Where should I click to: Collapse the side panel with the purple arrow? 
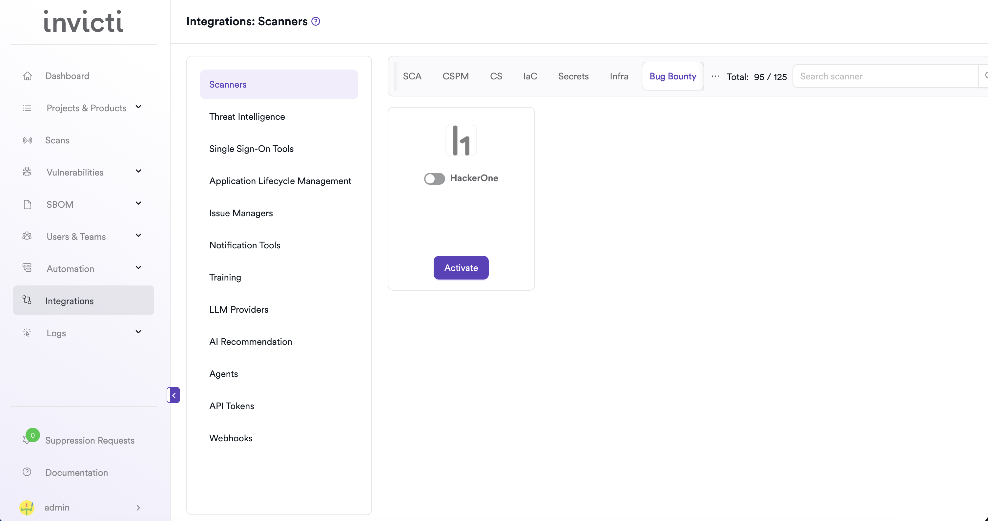(174, 395)
